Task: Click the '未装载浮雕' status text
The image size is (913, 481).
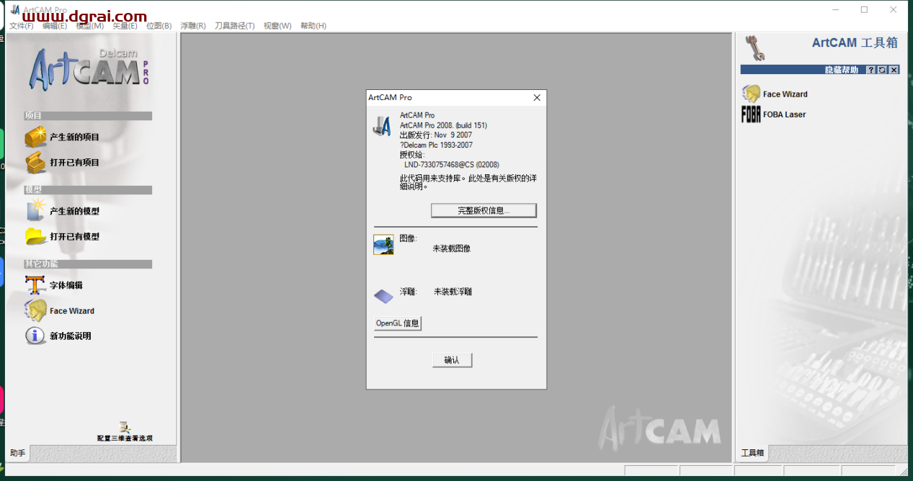Action: (x=453, y=292)
